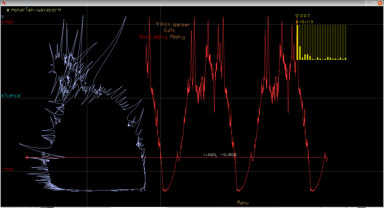This screenshot has height=208, width=384.
Task: Minimize the window
Action: 368,3
